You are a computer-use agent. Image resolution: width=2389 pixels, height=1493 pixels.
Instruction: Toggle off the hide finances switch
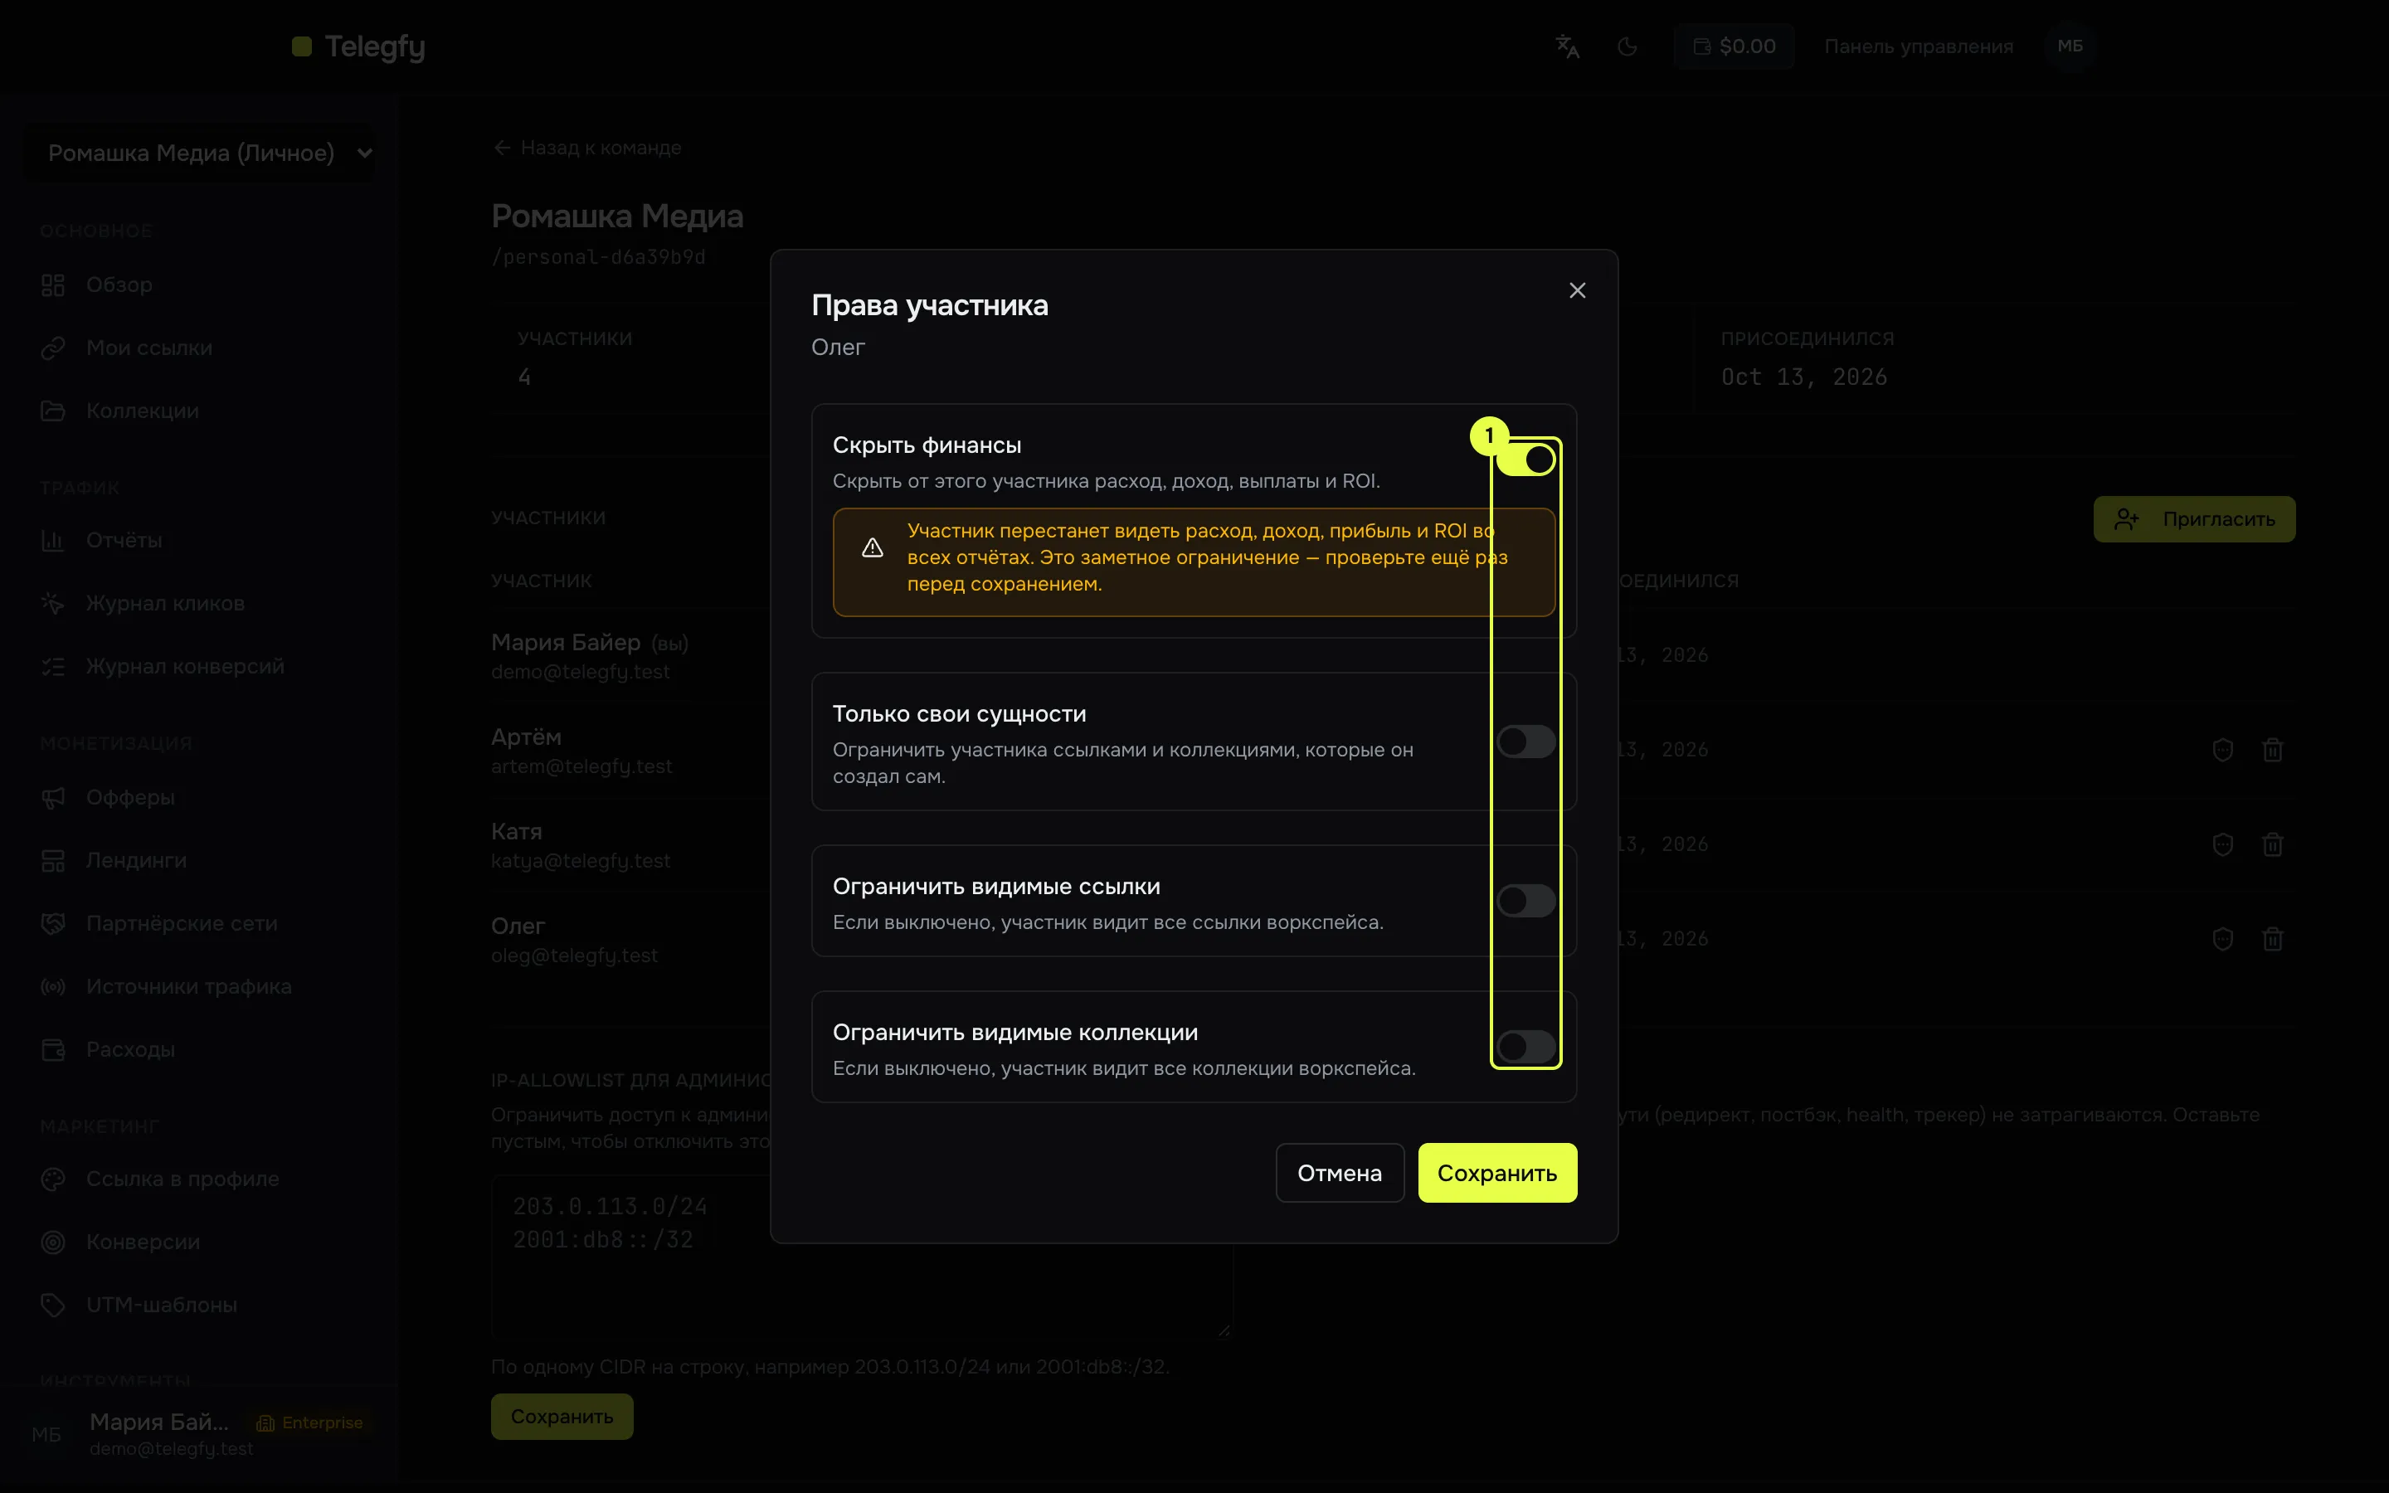coord(1525,460)
